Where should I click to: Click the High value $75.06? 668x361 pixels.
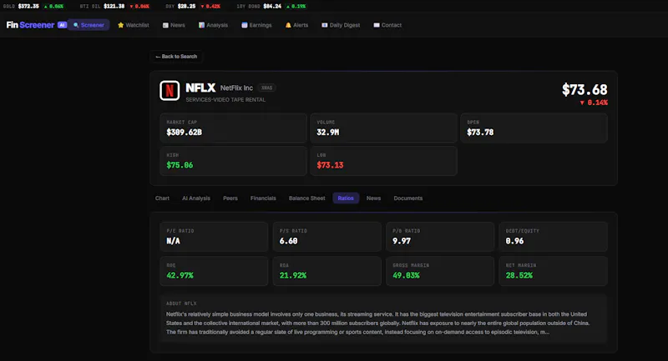tap(180, 165)
